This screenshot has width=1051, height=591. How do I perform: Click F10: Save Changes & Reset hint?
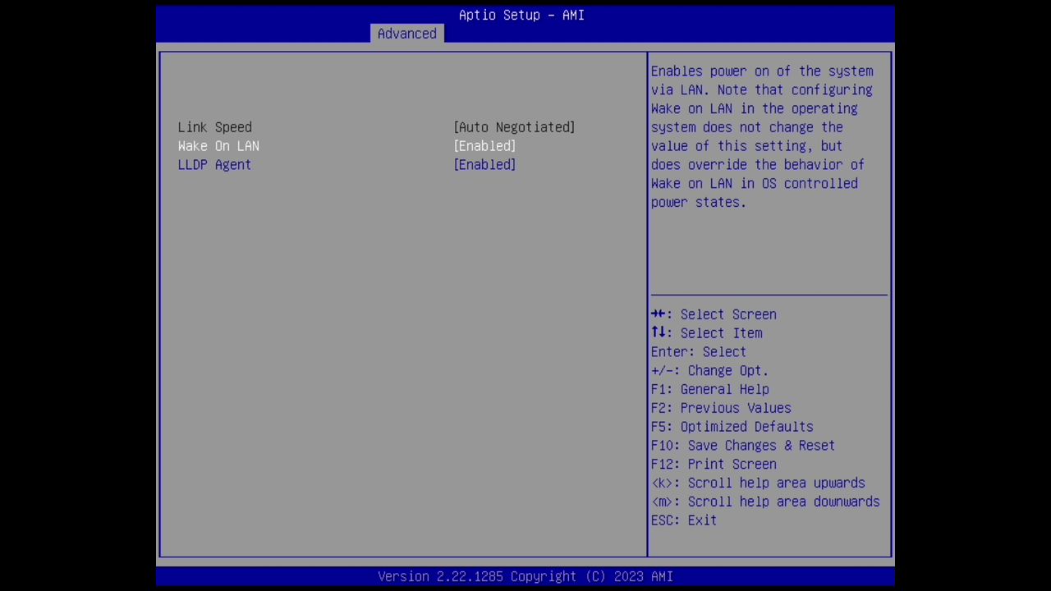(743, 446)
